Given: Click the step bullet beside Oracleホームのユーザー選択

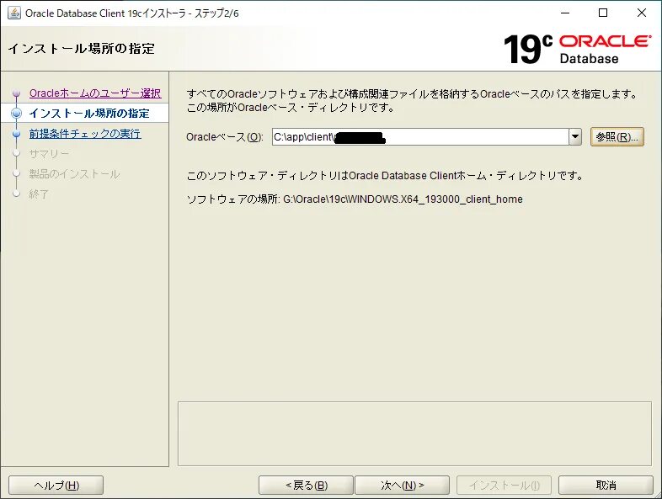Looking at the screenshot, I should point(17,93).
